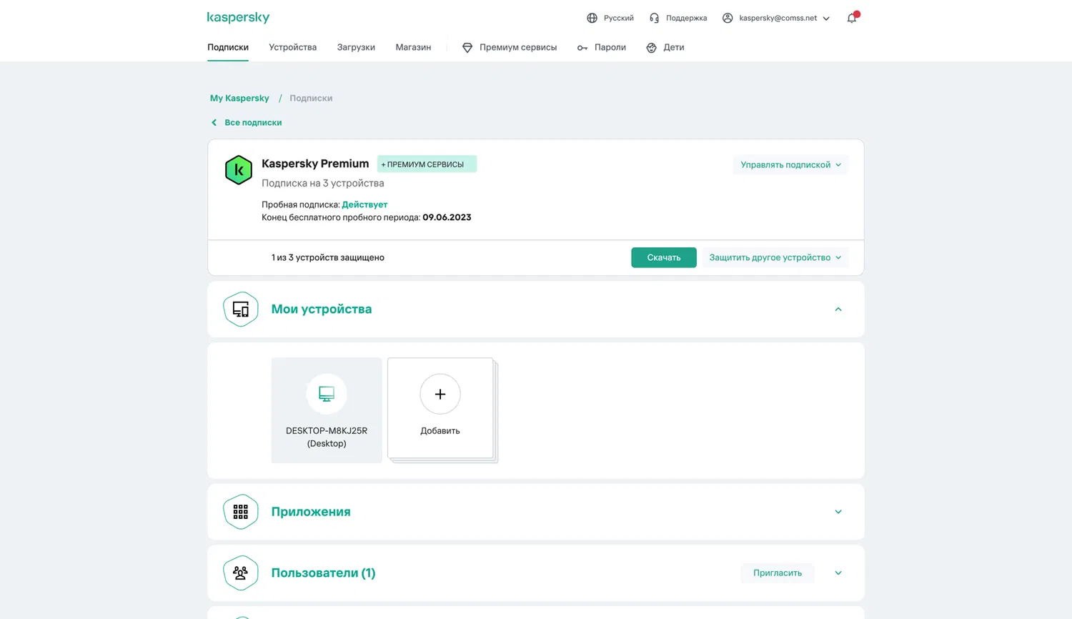Click the Подписки breadcrumb text
The image size is (1072, 619).
[x=311, y=98]
